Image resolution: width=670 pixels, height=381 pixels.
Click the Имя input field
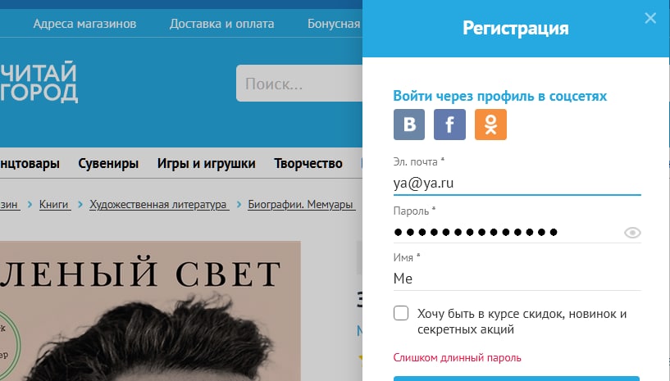[517, 279]
